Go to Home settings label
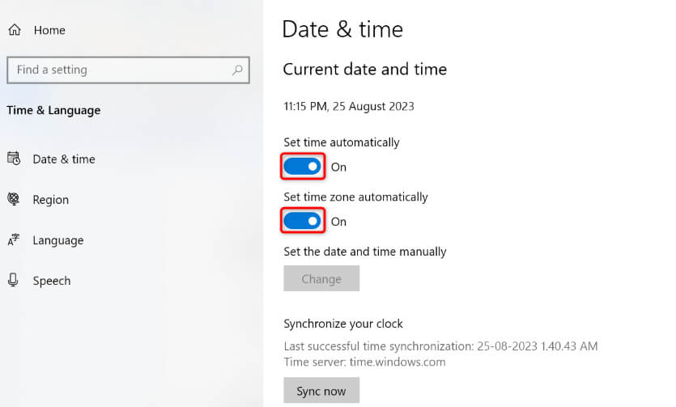Image resolution: width=676 pixels, height=407 pixels. tap(49, 30)
